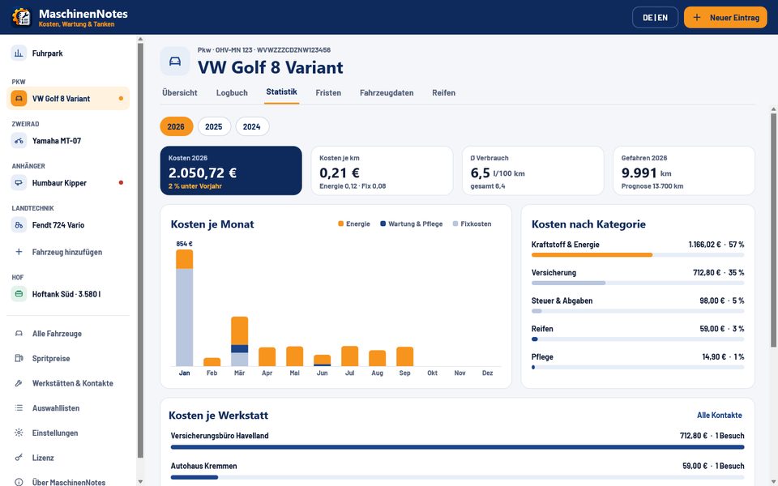Viewport: 778px width, 486px height.
Task: Select the 2025 year filter
Action: (214, 126)
